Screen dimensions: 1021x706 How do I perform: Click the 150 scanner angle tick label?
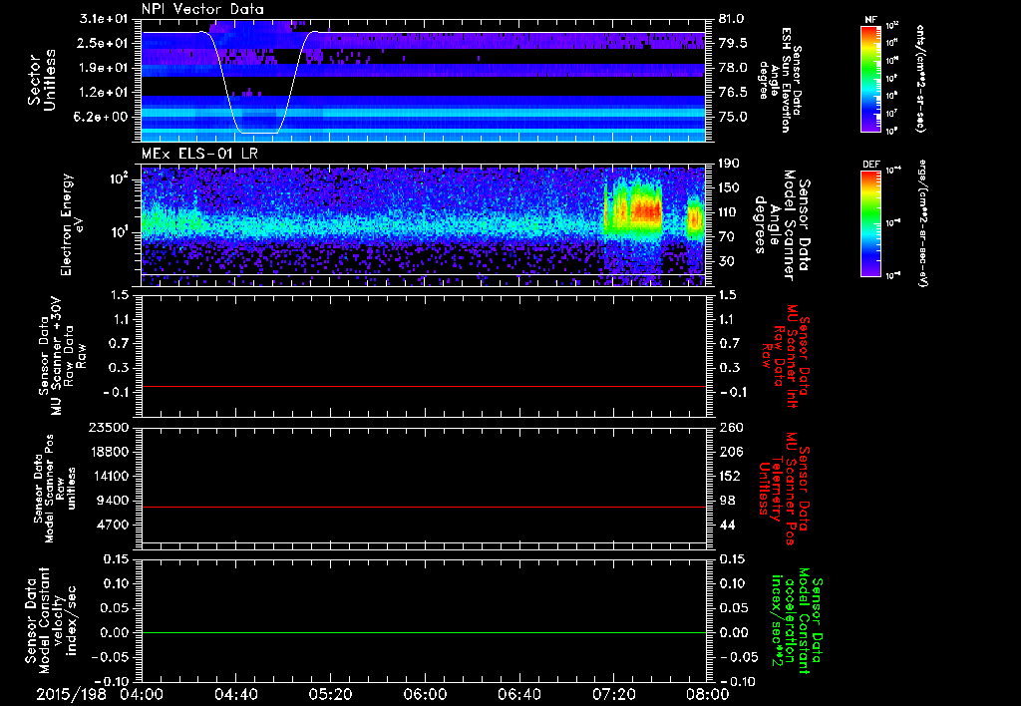click(729, 188)
